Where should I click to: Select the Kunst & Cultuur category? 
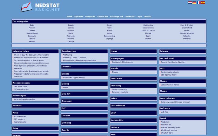pyautogui.click(x=148, y=31)
